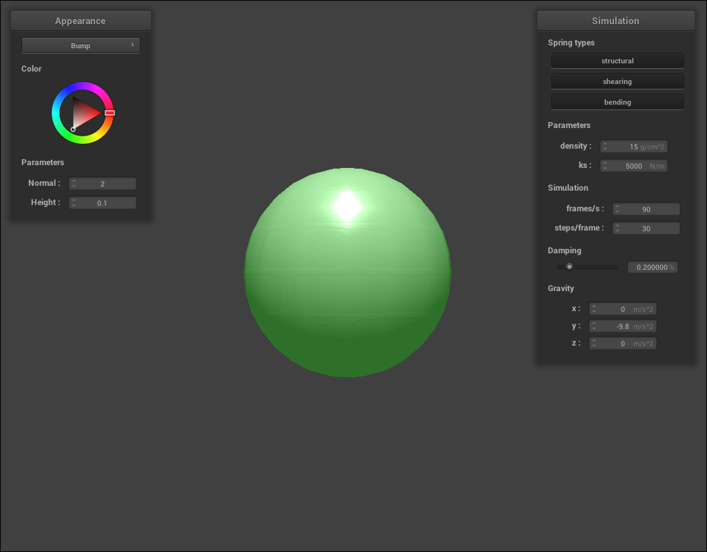
Task: Click the density stepper arrows
Action: click(x=605, y=147)
